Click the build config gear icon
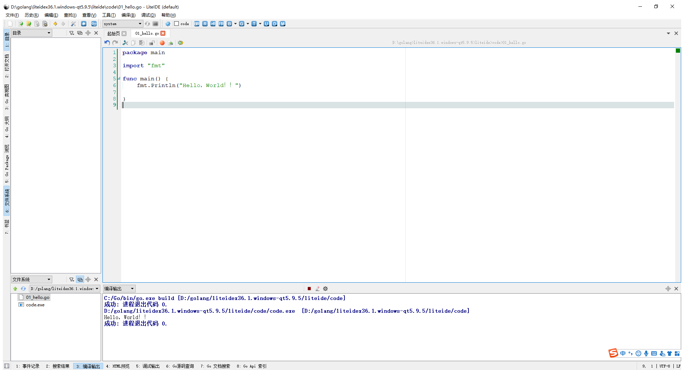 168,24
